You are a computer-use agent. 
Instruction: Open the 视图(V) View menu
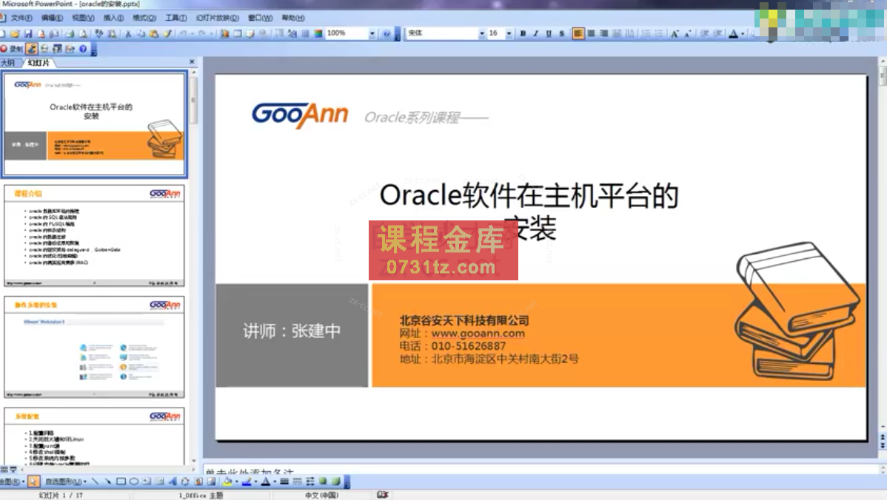[x=83, y=18]
